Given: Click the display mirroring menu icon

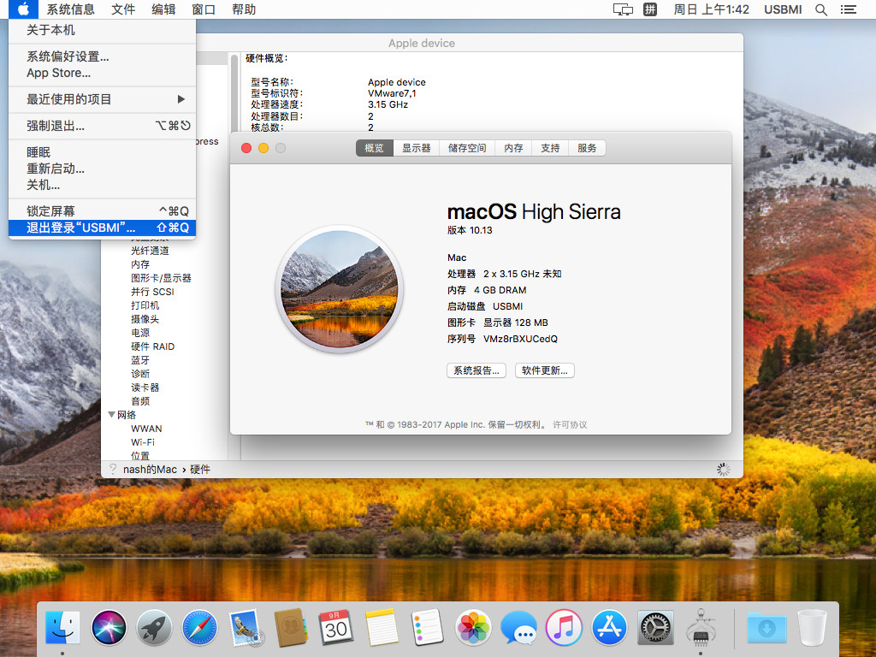Looking at the screenshot, I should 623,9.
